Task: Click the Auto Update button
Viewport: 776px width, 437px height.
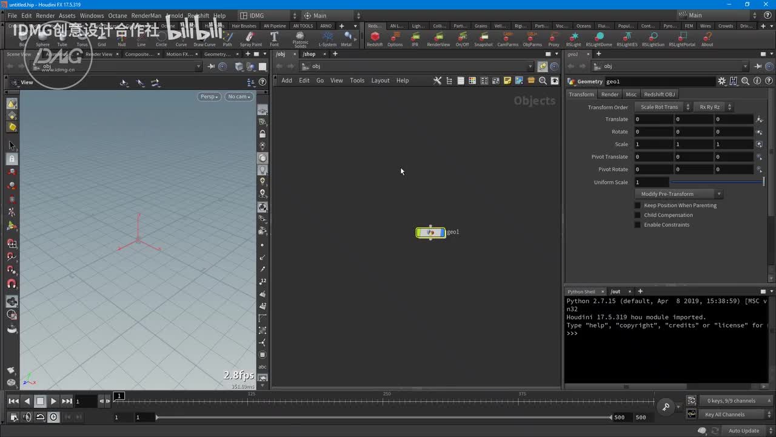Action: pos(743,430)
